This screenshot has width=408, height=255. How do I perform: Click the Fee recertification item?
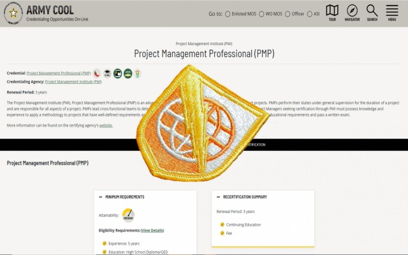coord(229,233)
